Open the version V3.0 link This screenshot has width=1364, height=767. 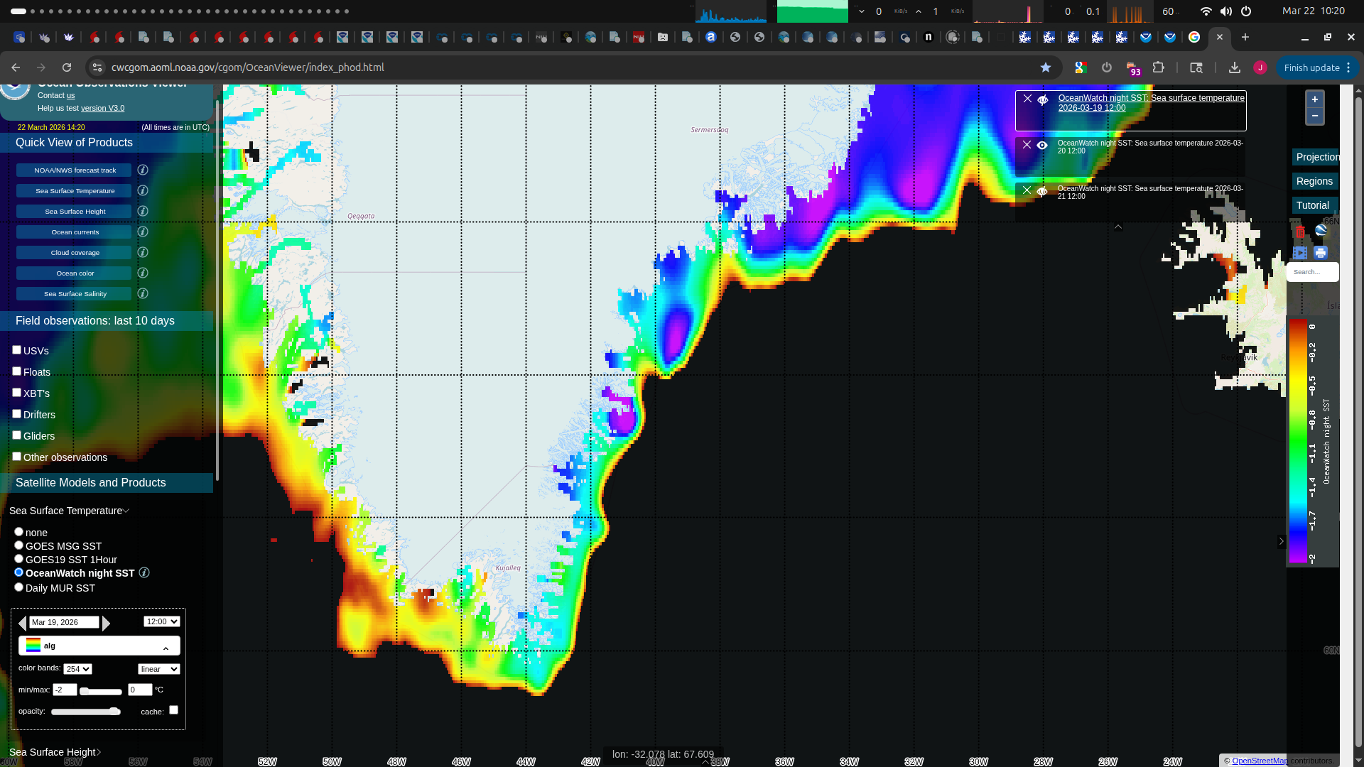pyautogui.click(x=102, y=108)
